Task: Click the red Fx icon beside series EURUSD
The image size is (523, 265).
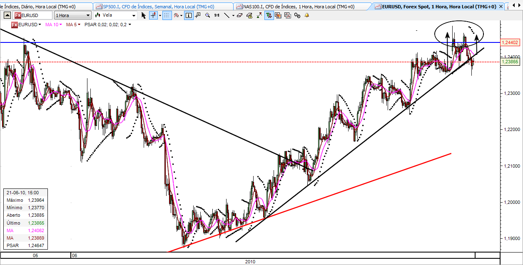Action: 15,25
